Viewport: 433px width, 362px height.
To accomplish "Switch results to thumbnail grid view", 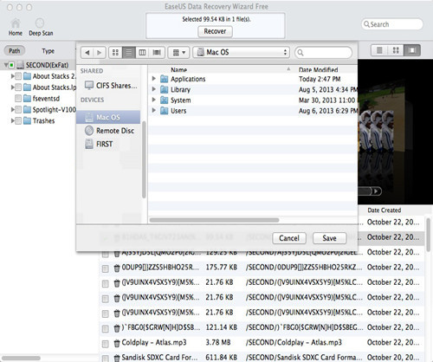I will tap(396, 50).
